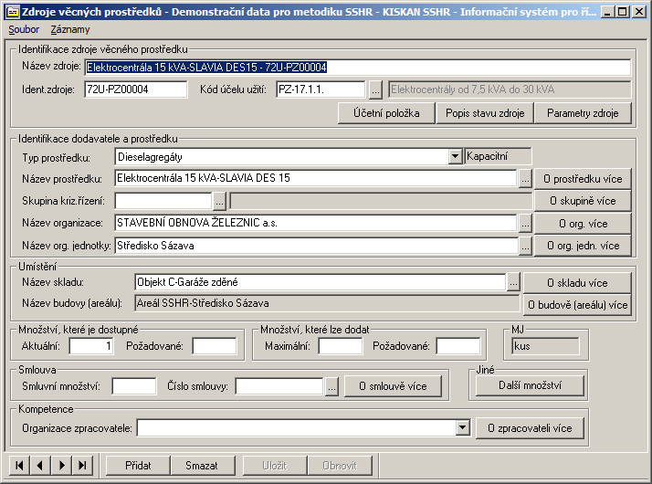652x484 pixels.
Task: Click the MJ unit field kus
Action: point(545,346)
